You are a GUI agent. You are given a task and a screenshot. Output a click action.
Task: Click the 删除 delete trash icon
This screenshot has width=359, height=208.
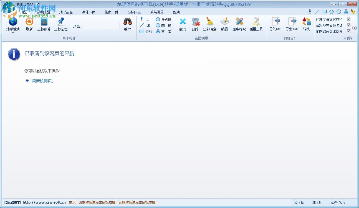pyautogui.click(x=195, y=21)
